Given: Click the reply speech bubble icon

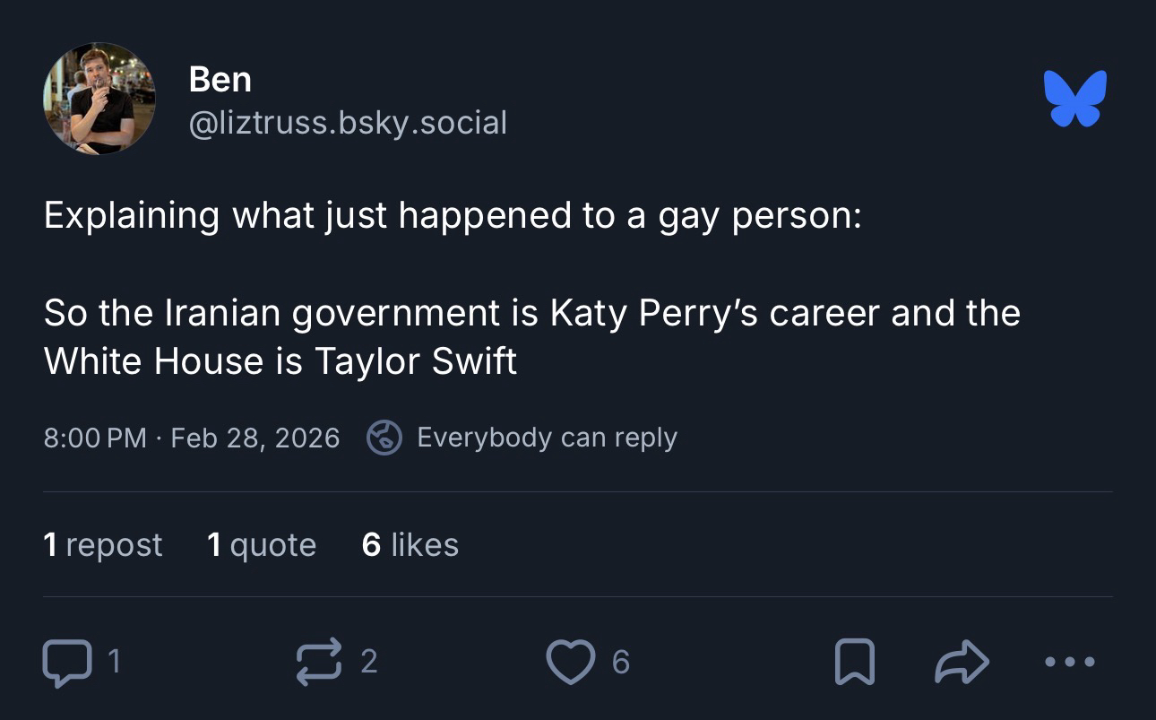Looking at the screenshot, I should [67, 663].
